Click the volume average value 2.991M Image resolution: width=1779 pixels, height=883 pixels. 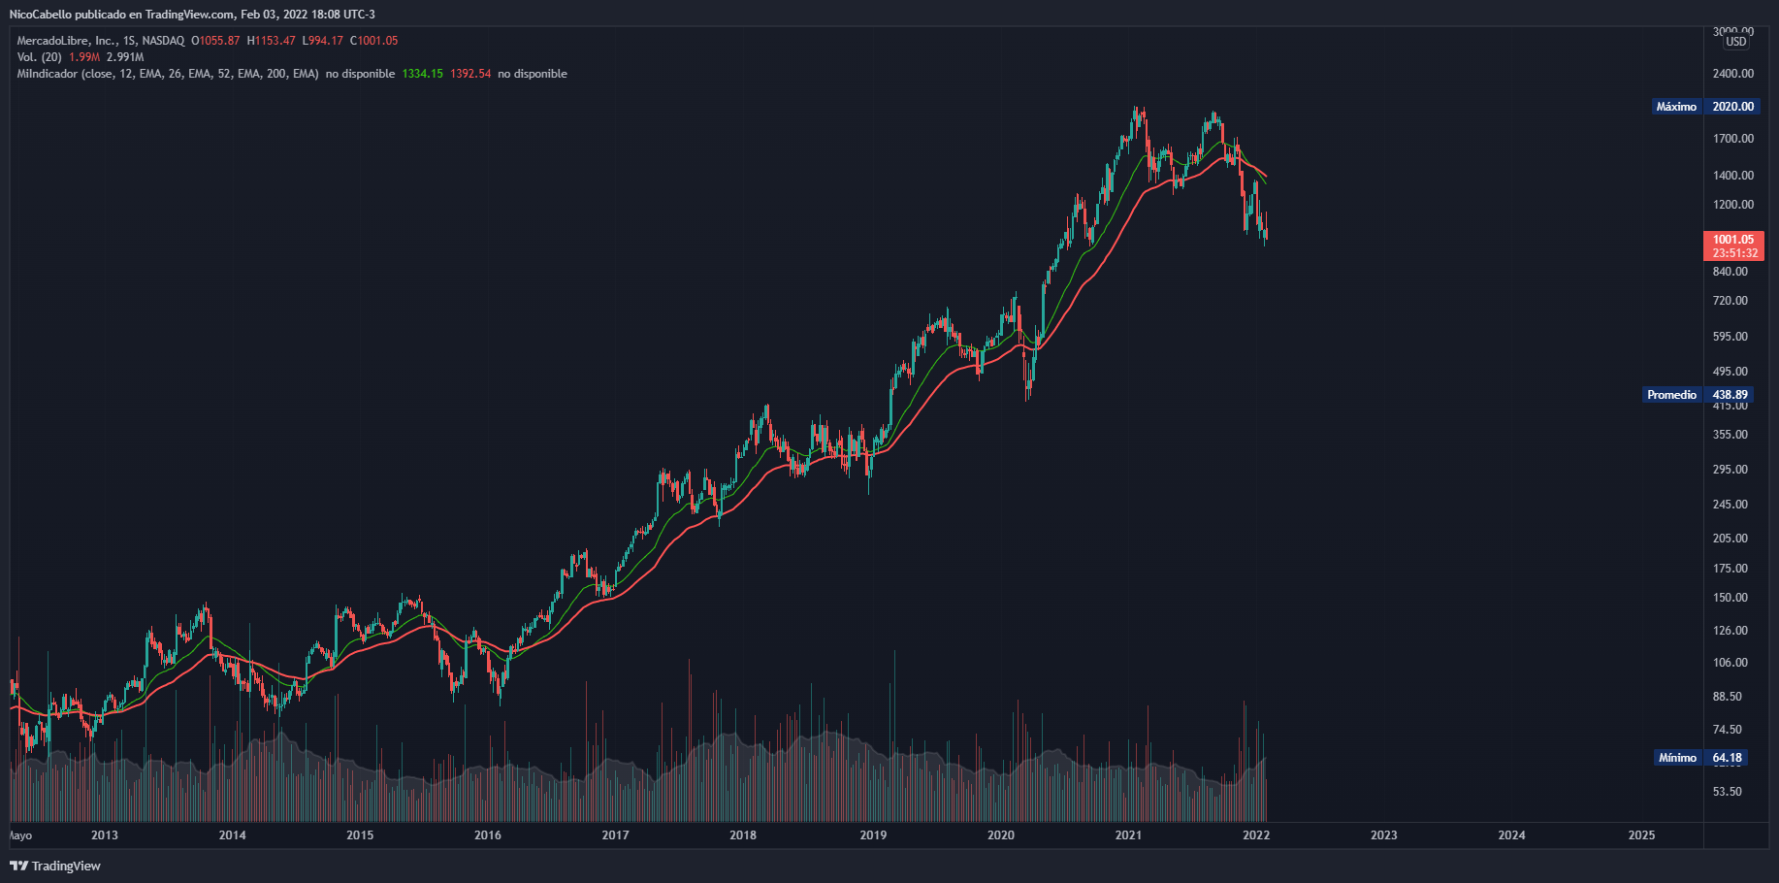tap(125, 57)
